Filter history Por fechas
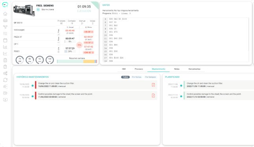Screen dimensions: 254x147 pos(136,77)
